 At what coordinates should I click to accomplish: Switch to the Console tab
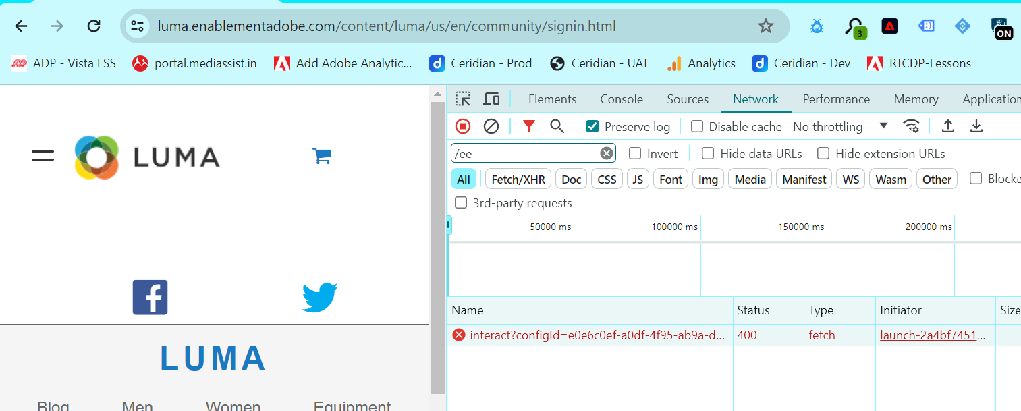pos(621,99)
